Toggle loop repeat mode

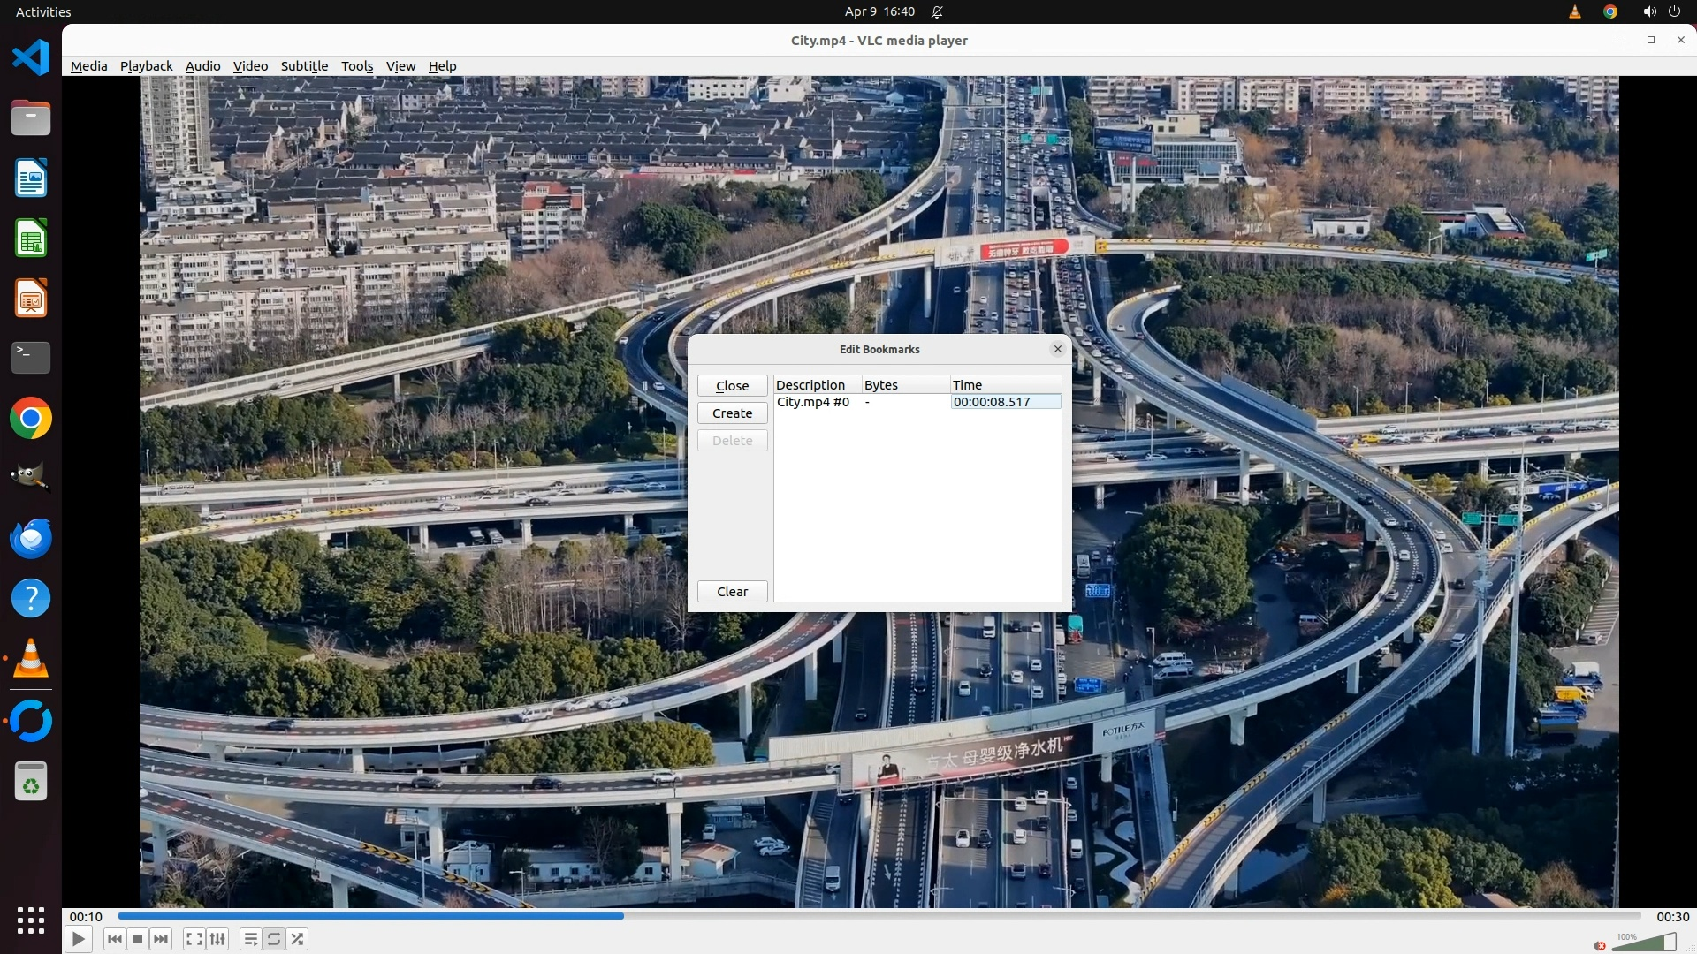click(x=274, y=939)
